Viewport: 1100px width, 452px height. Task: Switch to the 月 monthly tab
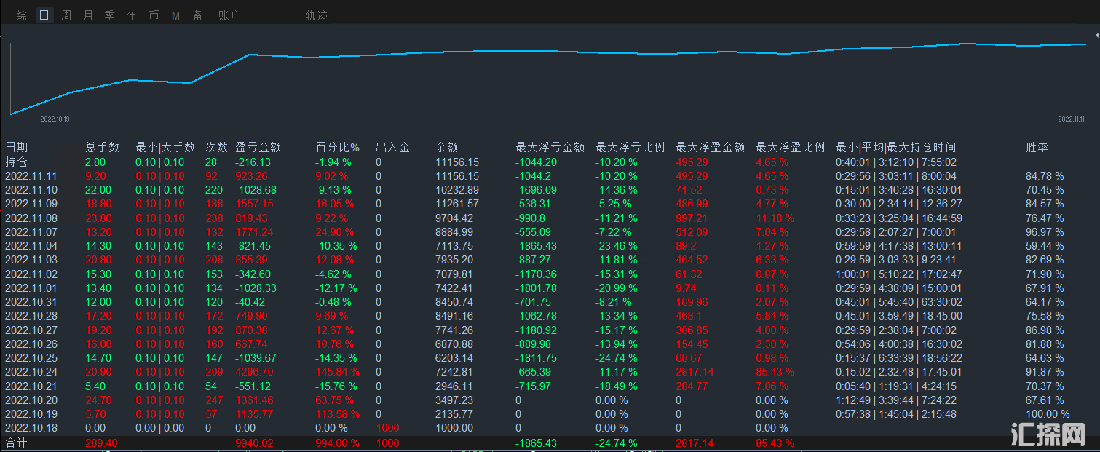coord(88,15)
